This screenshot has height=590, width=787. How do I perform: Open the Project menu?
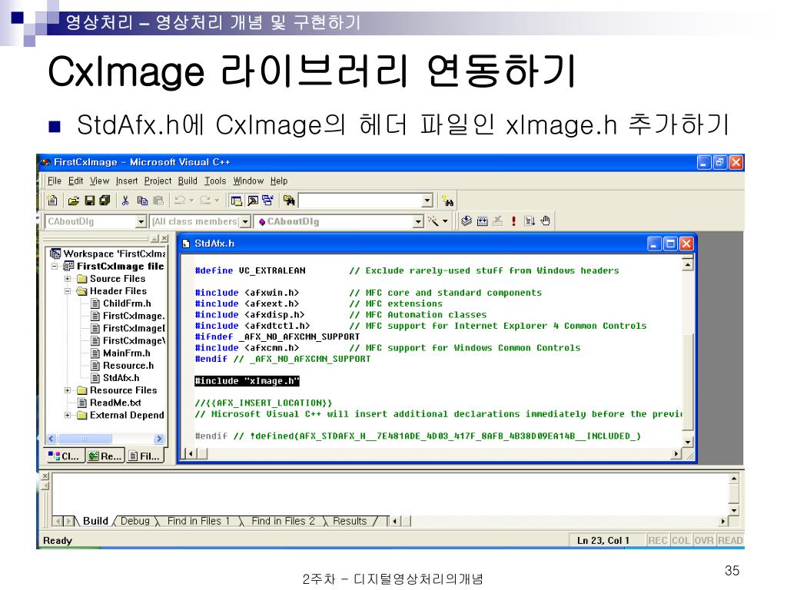pos(158,181)
